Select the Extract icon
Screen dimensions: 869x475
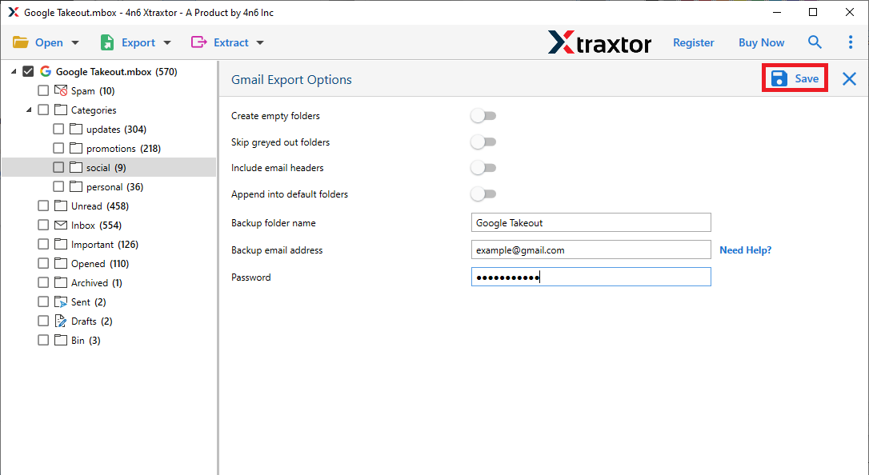[x=198, y=42]
